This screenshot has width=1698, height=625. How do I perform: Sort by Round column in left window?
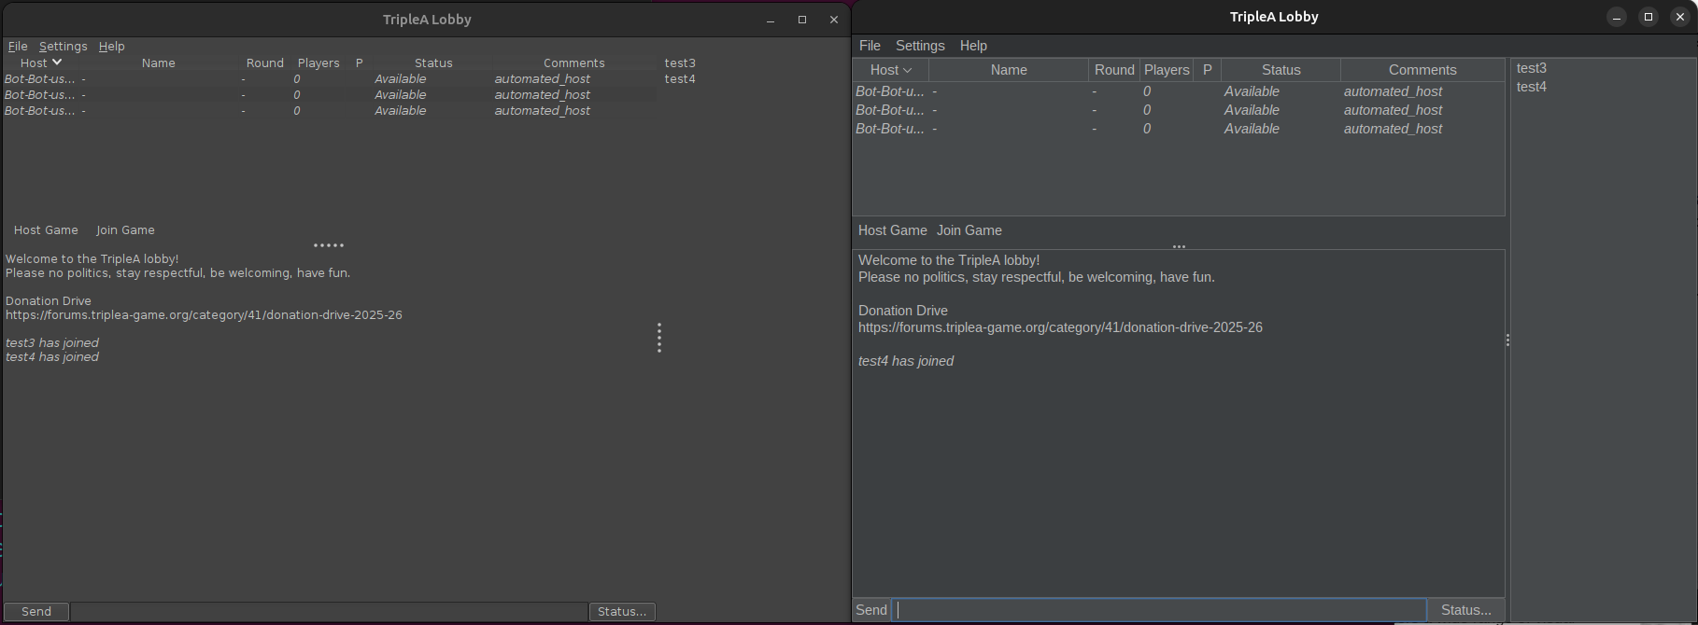(x=265, y=62)
